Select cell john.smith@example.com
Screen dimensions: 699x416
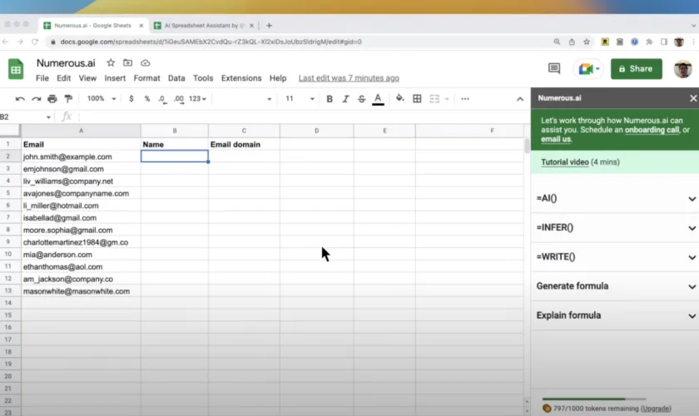81,156
